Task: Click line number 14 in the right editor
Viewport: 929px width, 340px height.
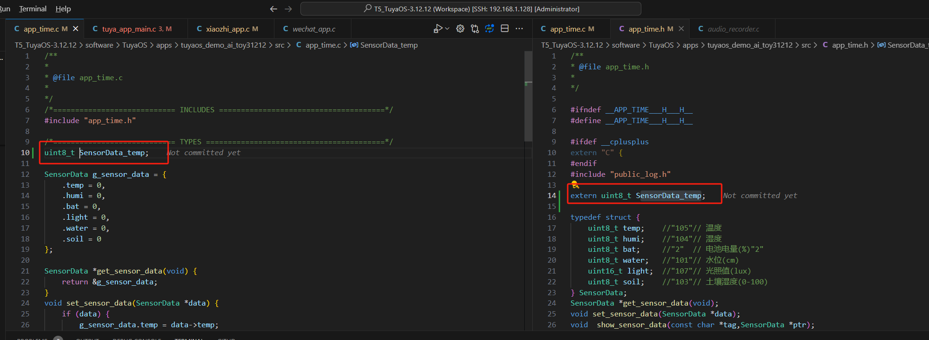Action: click(552, 196)
